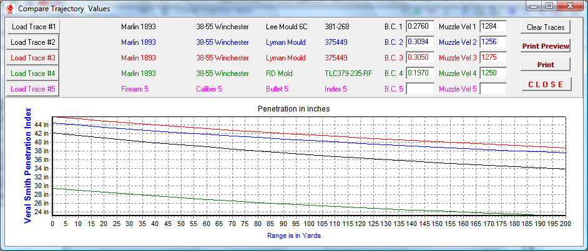The image size is (588, 251).
Task: Focus the B.C. 4 input box
Action: [419, 73]
